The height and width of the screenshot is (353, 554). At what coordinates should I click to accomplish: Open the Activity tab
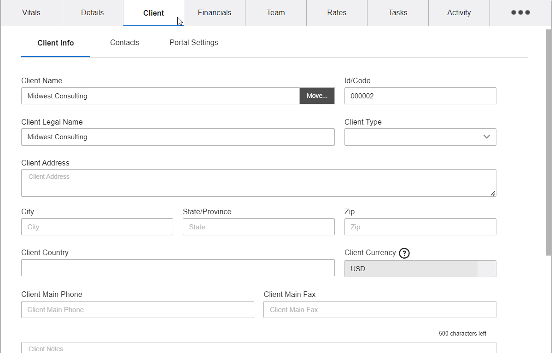pos(459,13)
